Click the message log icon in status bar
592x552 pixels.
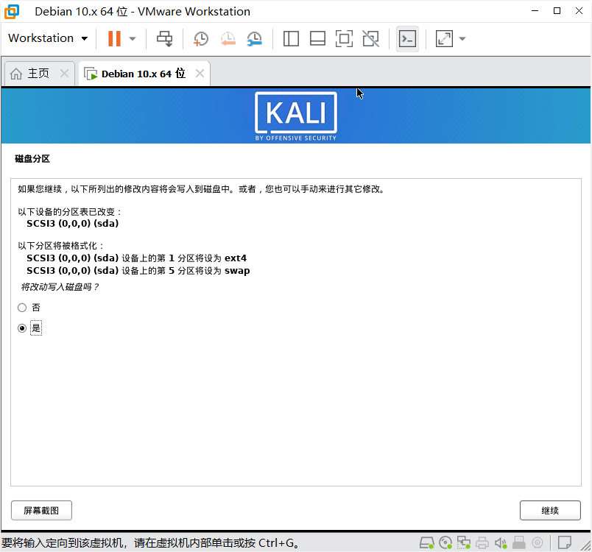[565, 542]
